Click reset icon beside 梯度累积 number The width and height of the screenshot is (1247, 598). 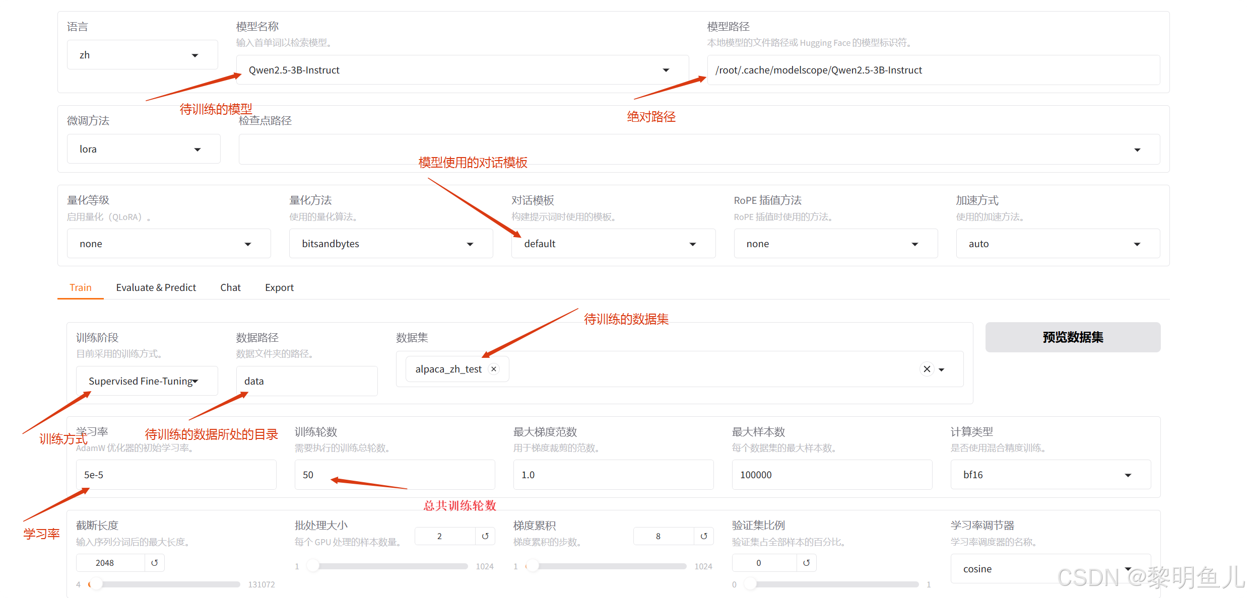pos(704,536)
